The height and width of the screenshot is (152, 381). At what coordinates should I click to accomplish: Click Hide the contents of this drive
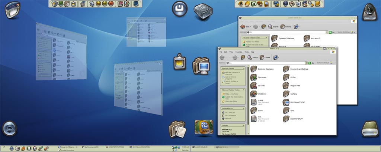(x=231, y=73)
